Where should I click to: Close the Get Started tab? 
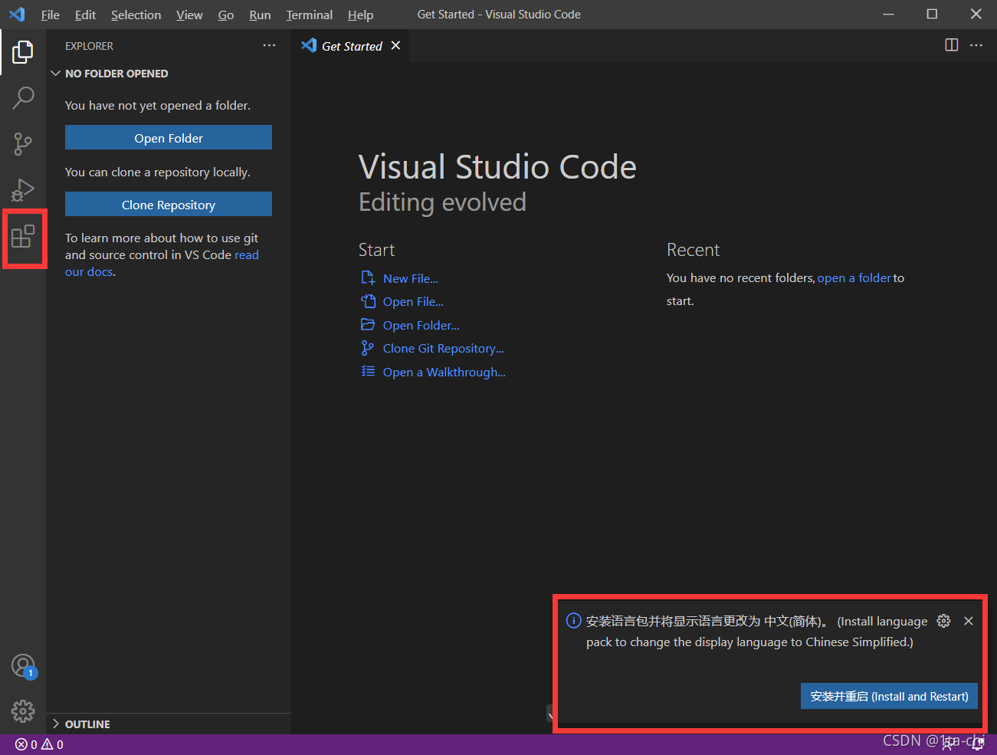pos(395,45)
